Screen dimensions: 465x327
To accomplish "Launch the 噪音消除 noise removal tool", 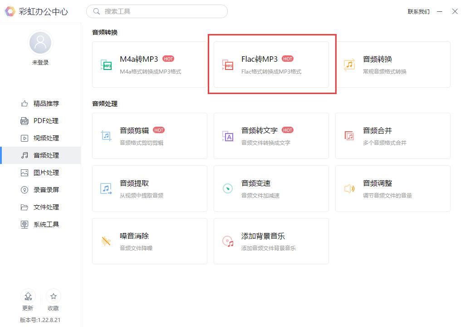I will pos(150,241).
